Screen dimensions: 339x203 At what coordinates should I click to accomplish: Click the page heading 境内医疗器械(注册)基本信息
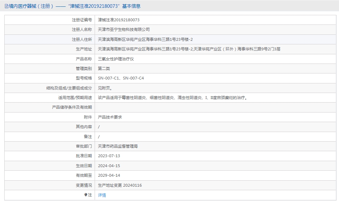click(x=75, y=6)
